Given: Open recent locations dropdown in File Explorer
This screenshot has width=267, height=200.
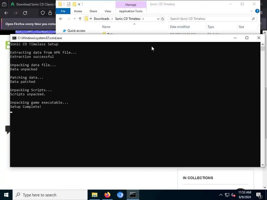Looking at the screenshot, I should 75,19.
